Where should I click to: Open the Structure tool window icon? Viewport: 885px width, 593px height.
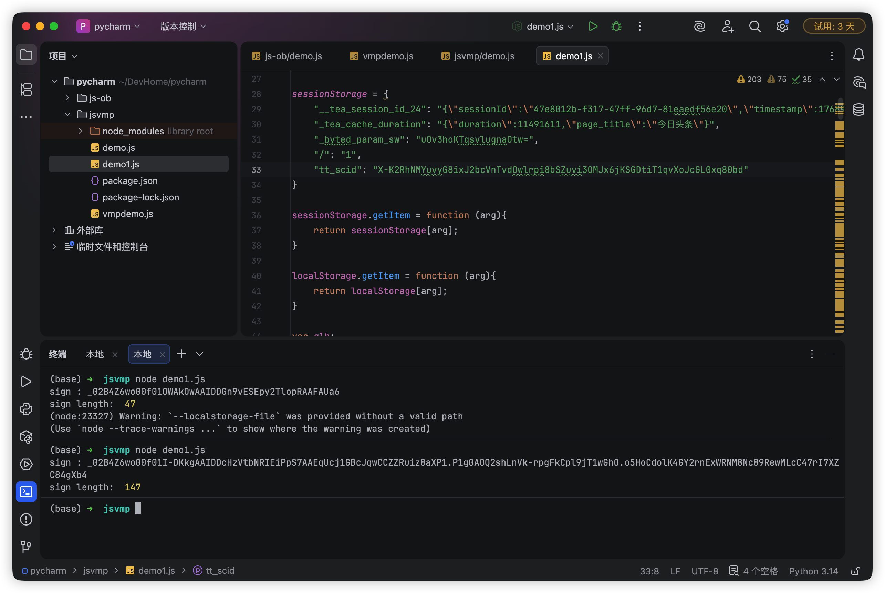click(26, 90)
